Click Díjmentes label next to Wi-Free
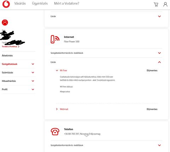This screenshot has width=170, height=152. [152, 71]
